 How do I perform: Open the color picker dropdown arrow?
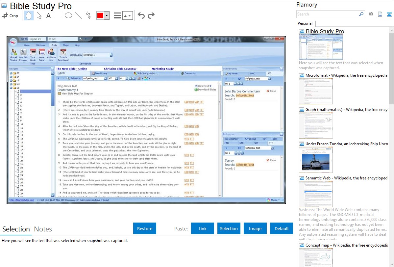pos(107,15)
